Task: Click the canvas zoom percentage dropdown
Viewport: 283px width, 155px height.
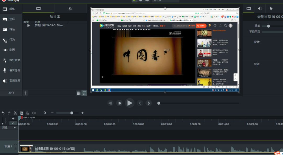Action: coord(166,1)
